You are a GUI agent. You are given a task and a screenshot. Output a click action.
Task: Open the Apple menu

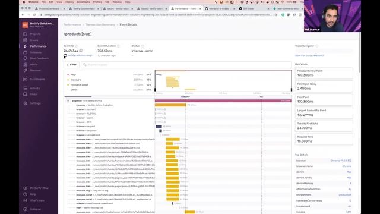[x=24, y=2]
